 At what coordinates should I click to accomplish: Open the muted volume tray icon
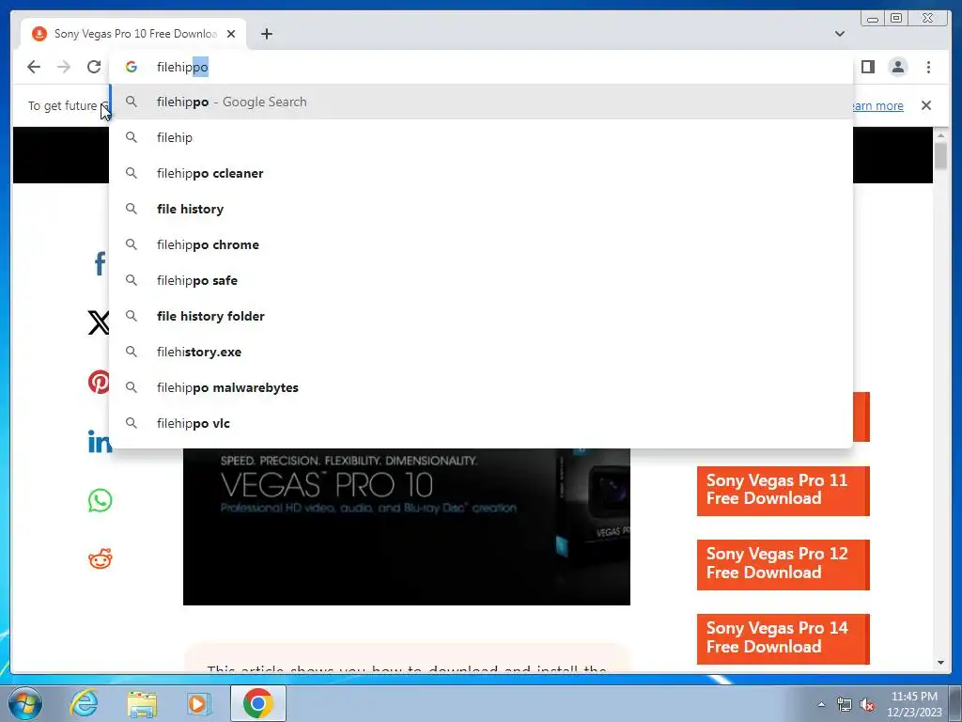click(867, 705)
